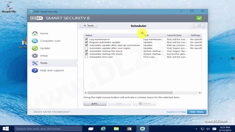Image resolution: width=235 pixels, height=132 pixels.
Task: Click the Tools wrench icon
Action: [35, 63]
